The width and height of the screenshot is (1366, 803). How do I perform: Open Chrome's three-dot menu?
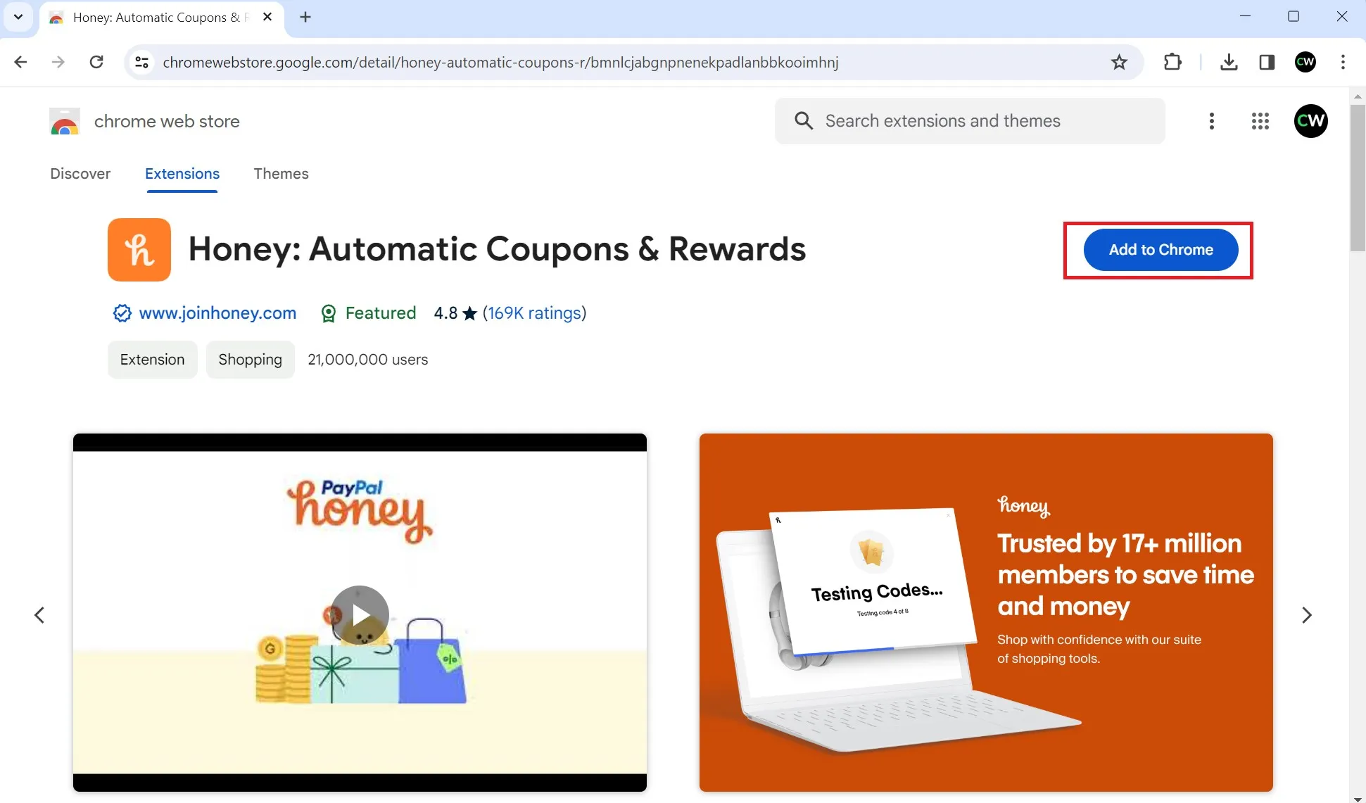point(1343,62)
